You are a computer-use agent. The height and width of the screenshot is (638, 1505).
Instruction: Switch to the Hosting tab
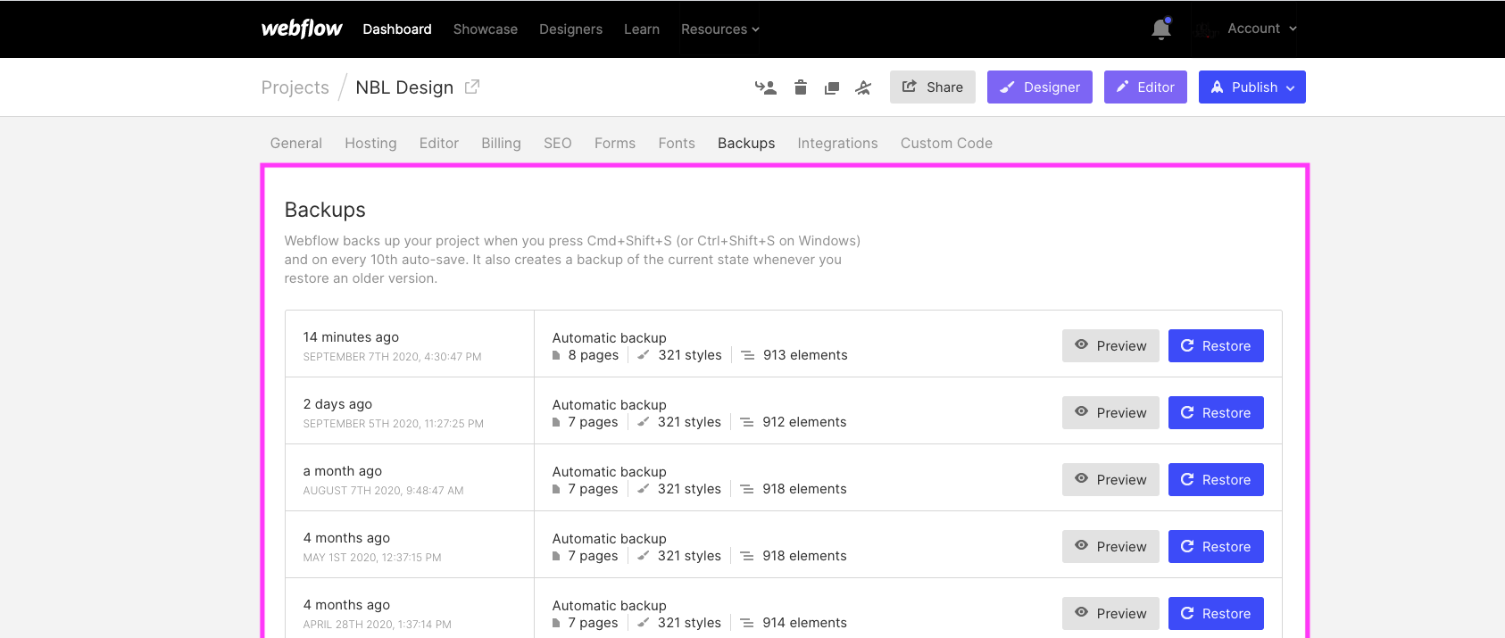(x=370, y=143)
